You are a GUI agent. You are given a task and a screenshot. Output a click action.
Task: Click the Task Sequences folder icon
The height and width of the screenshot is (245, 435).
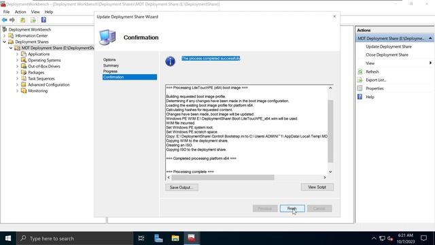[x=24, y=78]
